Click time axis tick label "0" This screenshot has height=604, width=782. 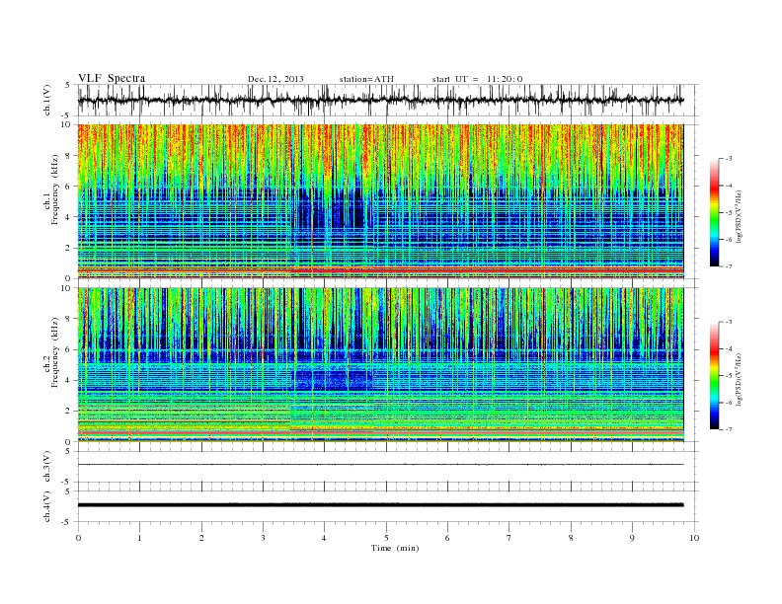point(78,538)
